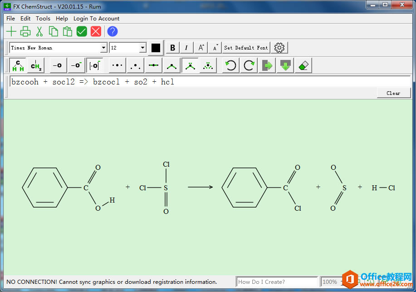416x292 pixels.
Task: Select dotted bent geometry with lone pairs
Action: click(x=208, y=65)
